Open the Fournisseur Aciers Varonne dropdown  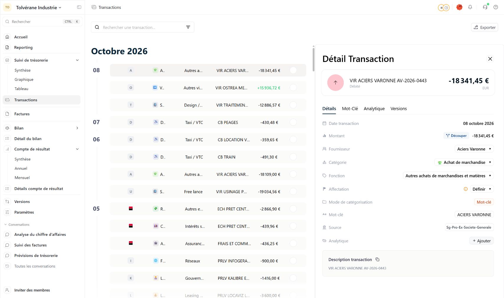(474, 149)
